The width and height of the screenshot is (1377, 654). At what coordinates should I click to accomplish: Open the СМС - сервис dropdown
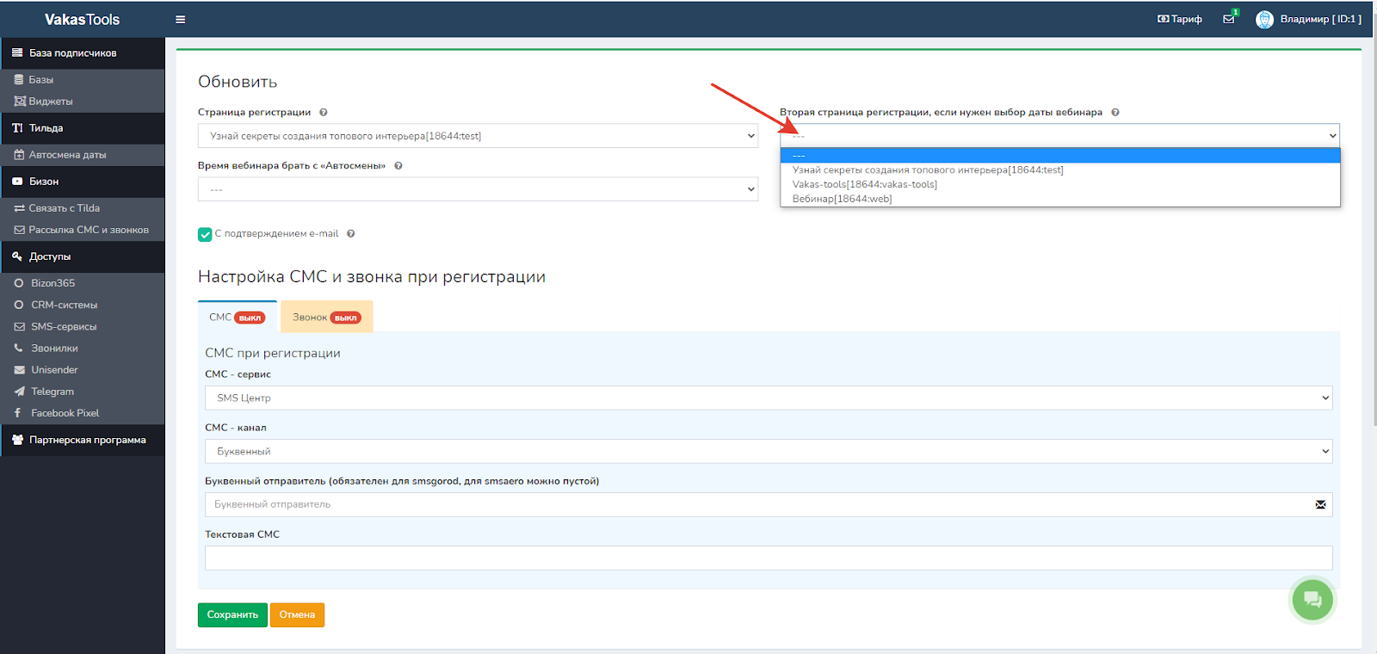coord(768,398)
